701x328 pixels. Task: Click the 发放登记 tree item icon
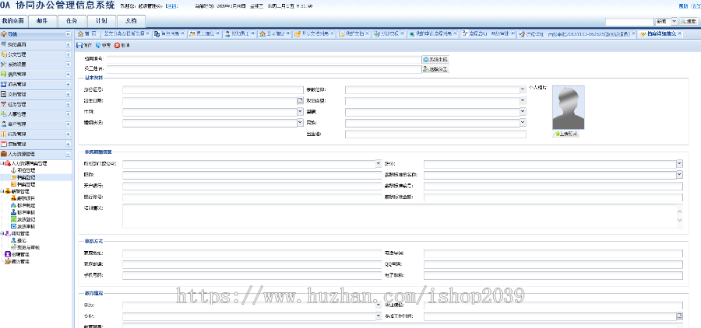13,219
